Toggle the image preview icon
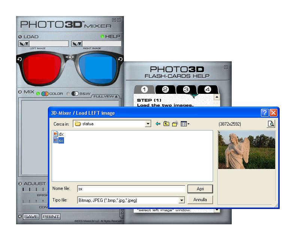 pos(271,124)
